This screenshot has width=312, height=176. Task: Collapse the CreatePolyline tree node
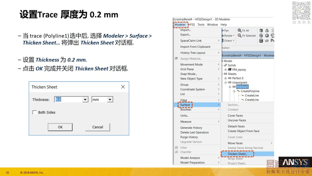click(234, 91)
